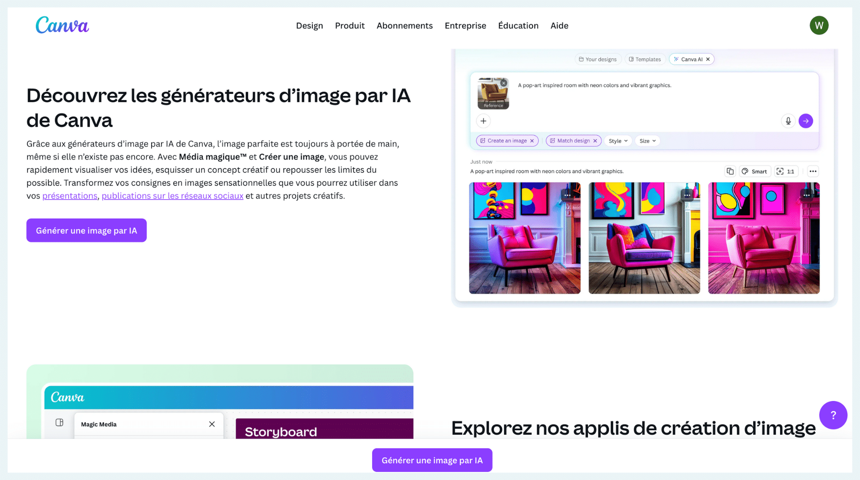
Task: Click the W account avatar
Action: click(x=819, y=25)
